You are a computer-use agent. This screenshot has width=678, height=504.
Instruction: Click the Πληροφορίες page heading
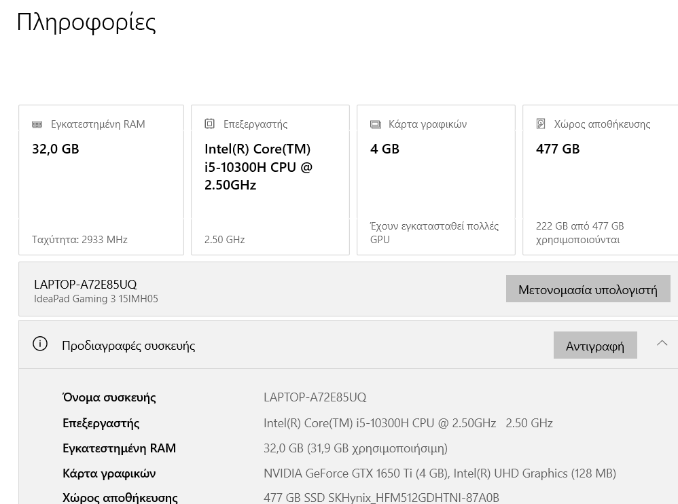pos(86,22)
